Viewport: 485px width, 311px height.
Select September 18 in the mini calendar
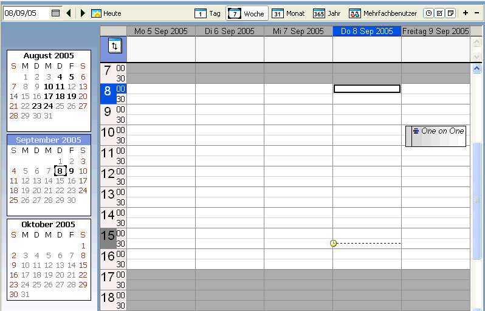(13, 191)
